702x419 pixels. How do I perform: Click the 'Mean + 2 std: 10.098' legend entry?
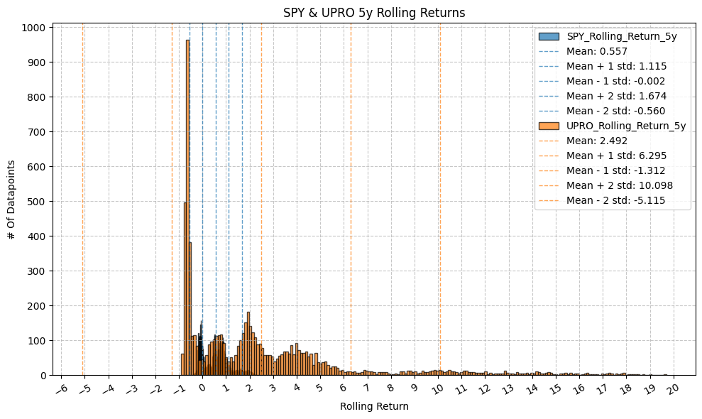click(x=619, y=185)
